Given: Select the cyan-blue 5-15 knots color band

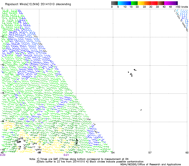Looking at the screenshot, I should pyautogui.click(x=124, y=3).
